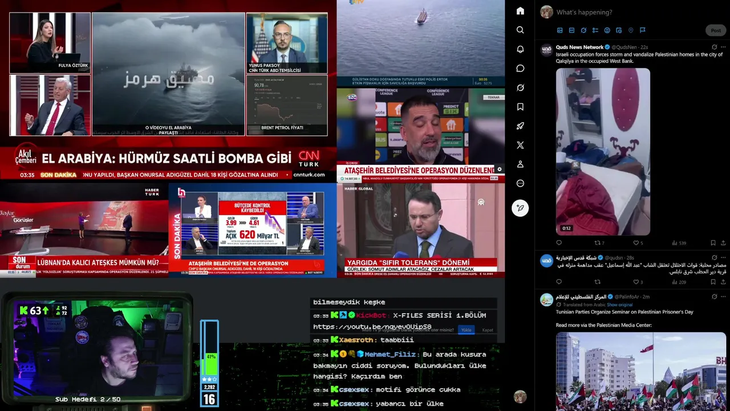Open more options on the @PalinfoAr post
The width and height of the screenshot is (730, 411).
(723, 297)
